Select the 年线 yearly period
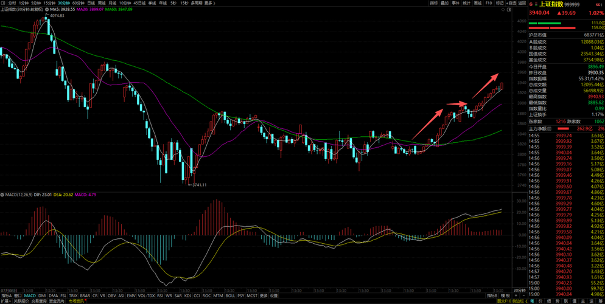The image size is (605, 304). 163,2
